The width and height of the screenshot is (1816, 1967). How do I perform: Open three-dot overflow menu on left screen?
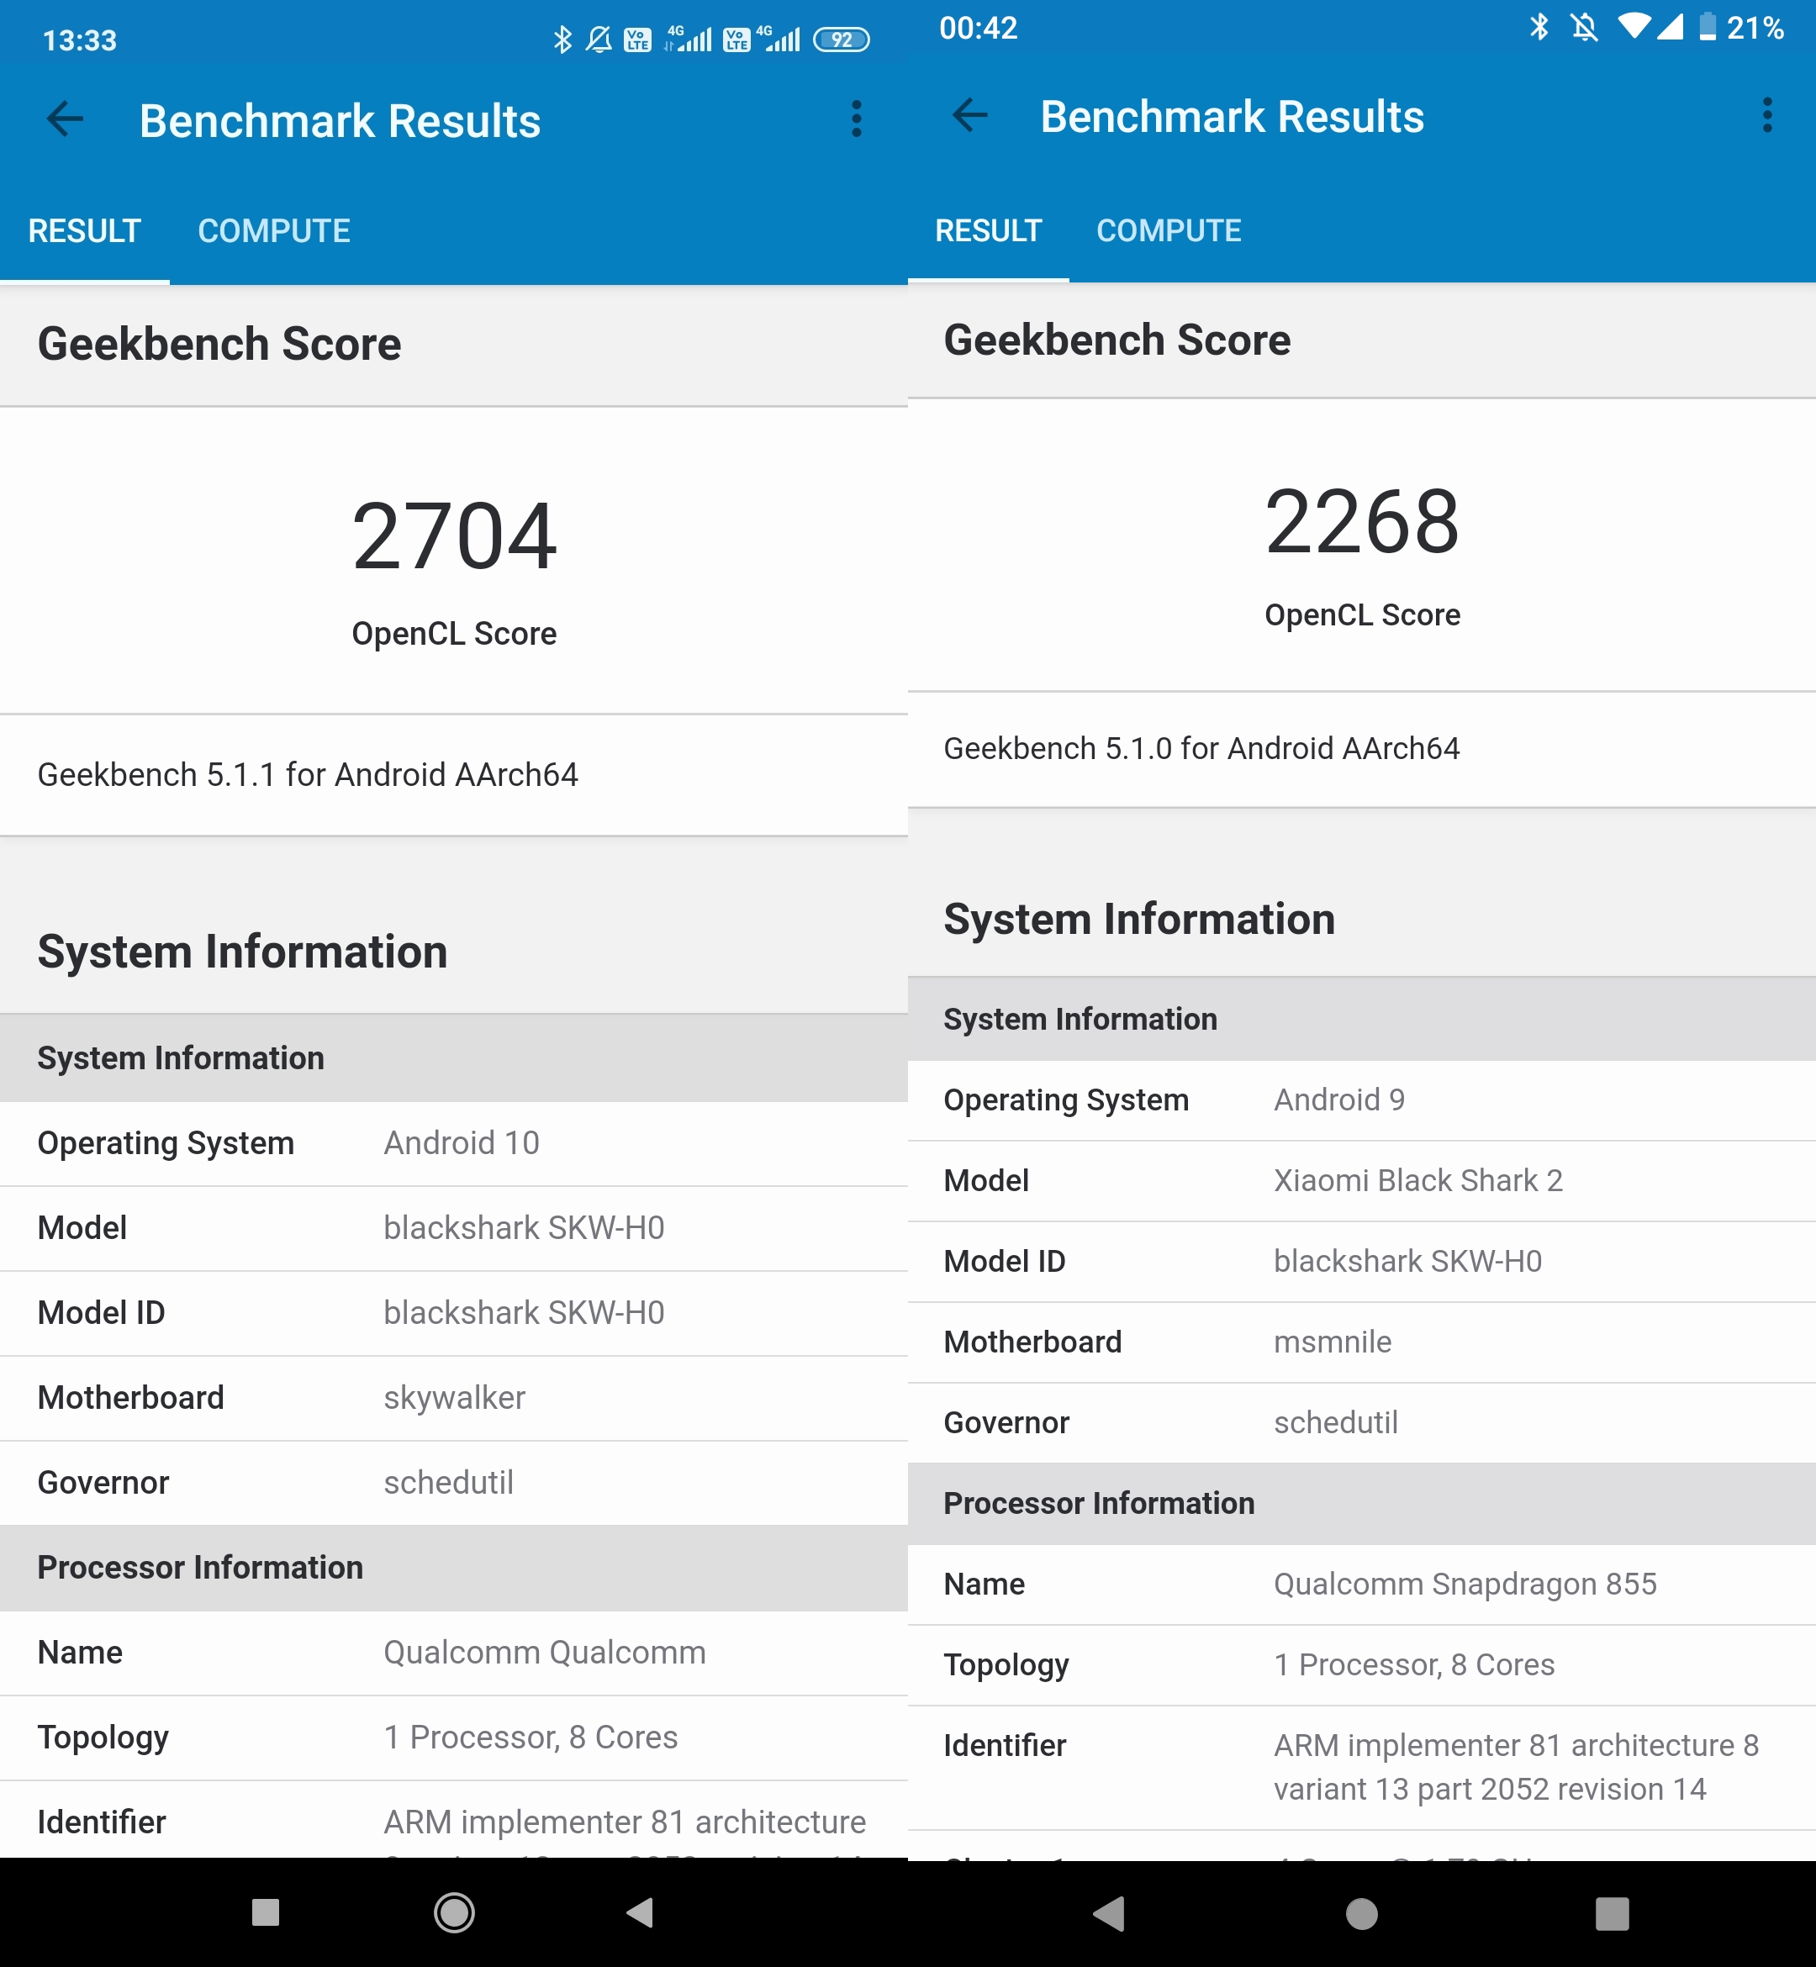click(856, 120)
